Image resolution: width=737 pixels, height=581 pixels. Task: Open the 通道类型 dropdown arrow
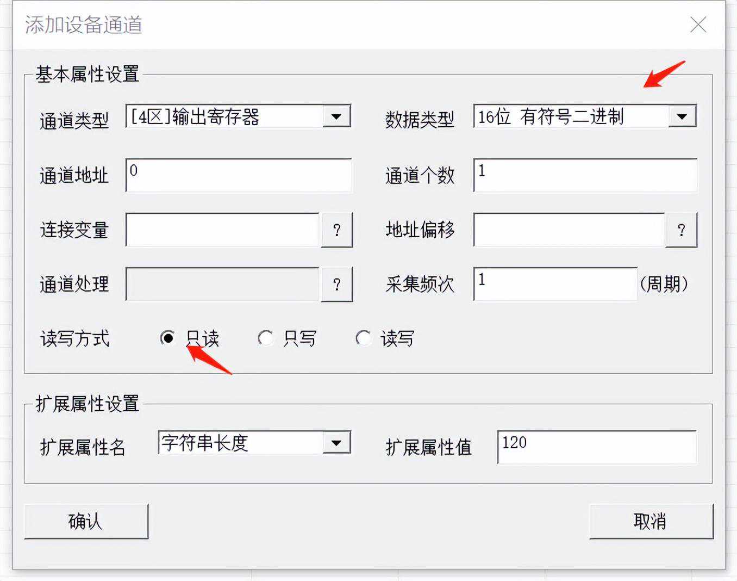[336, 116]
